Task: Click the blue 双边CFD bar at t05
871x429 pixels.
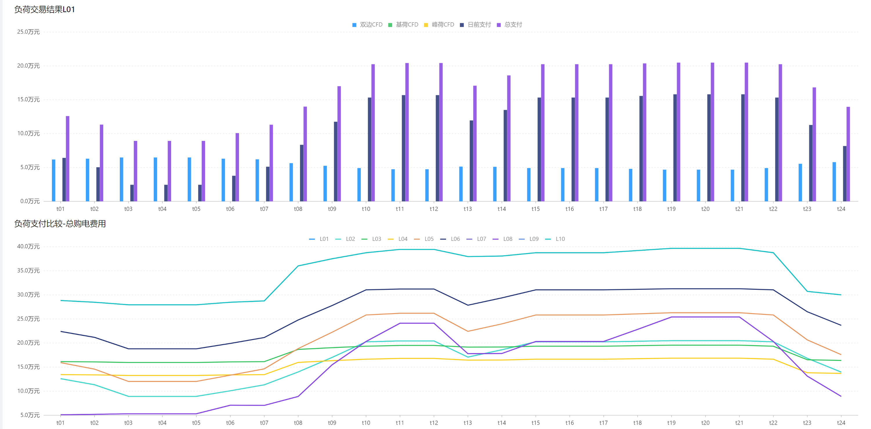Action: (x=189, y=179)
